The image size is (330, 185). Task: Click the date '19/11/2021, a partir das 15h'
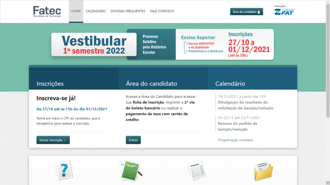(x=242, y=97)
